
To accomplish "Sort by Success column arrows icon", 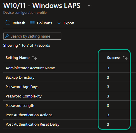I will tap(125, 58).
